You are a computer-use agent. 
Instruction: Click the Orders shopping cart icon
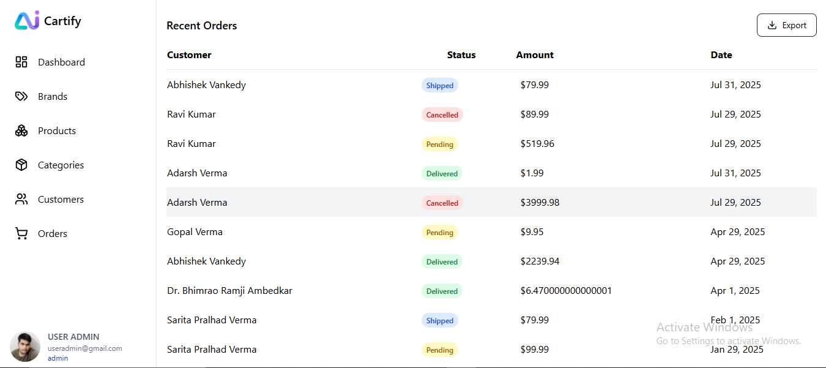click(21, 233)
